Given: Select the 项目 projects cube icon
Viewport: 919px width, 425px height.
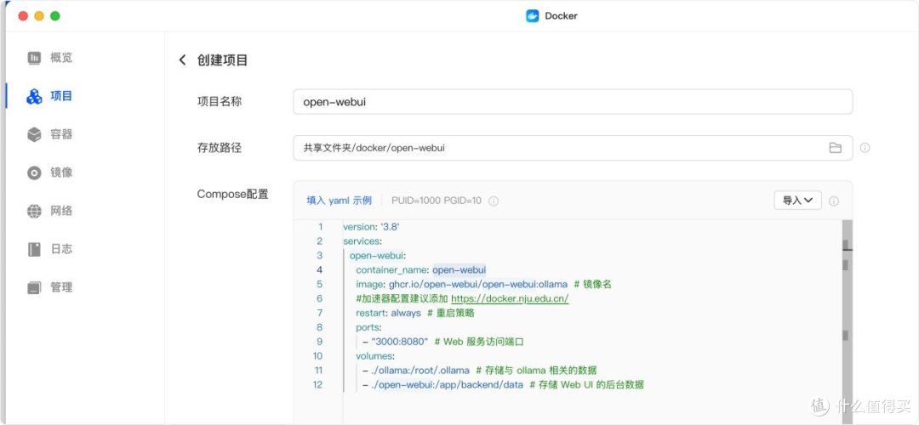Looking at the screenshot, I should point(35,97).
